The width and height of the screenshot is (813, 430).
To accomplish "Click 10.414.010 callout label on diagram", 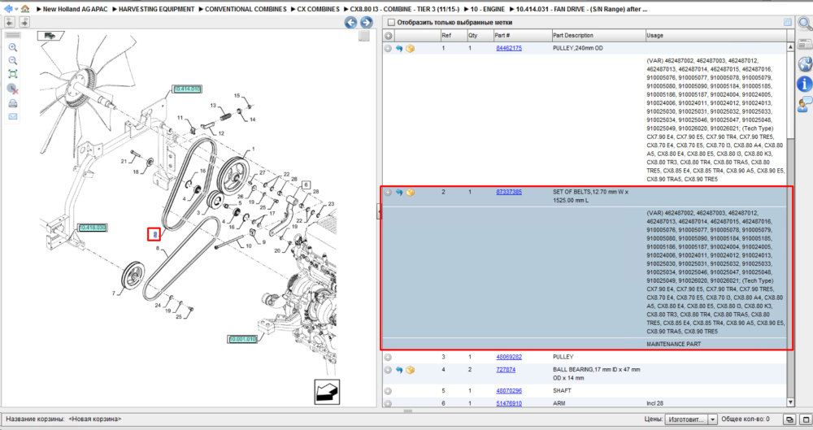I will [x=187, y=89].
